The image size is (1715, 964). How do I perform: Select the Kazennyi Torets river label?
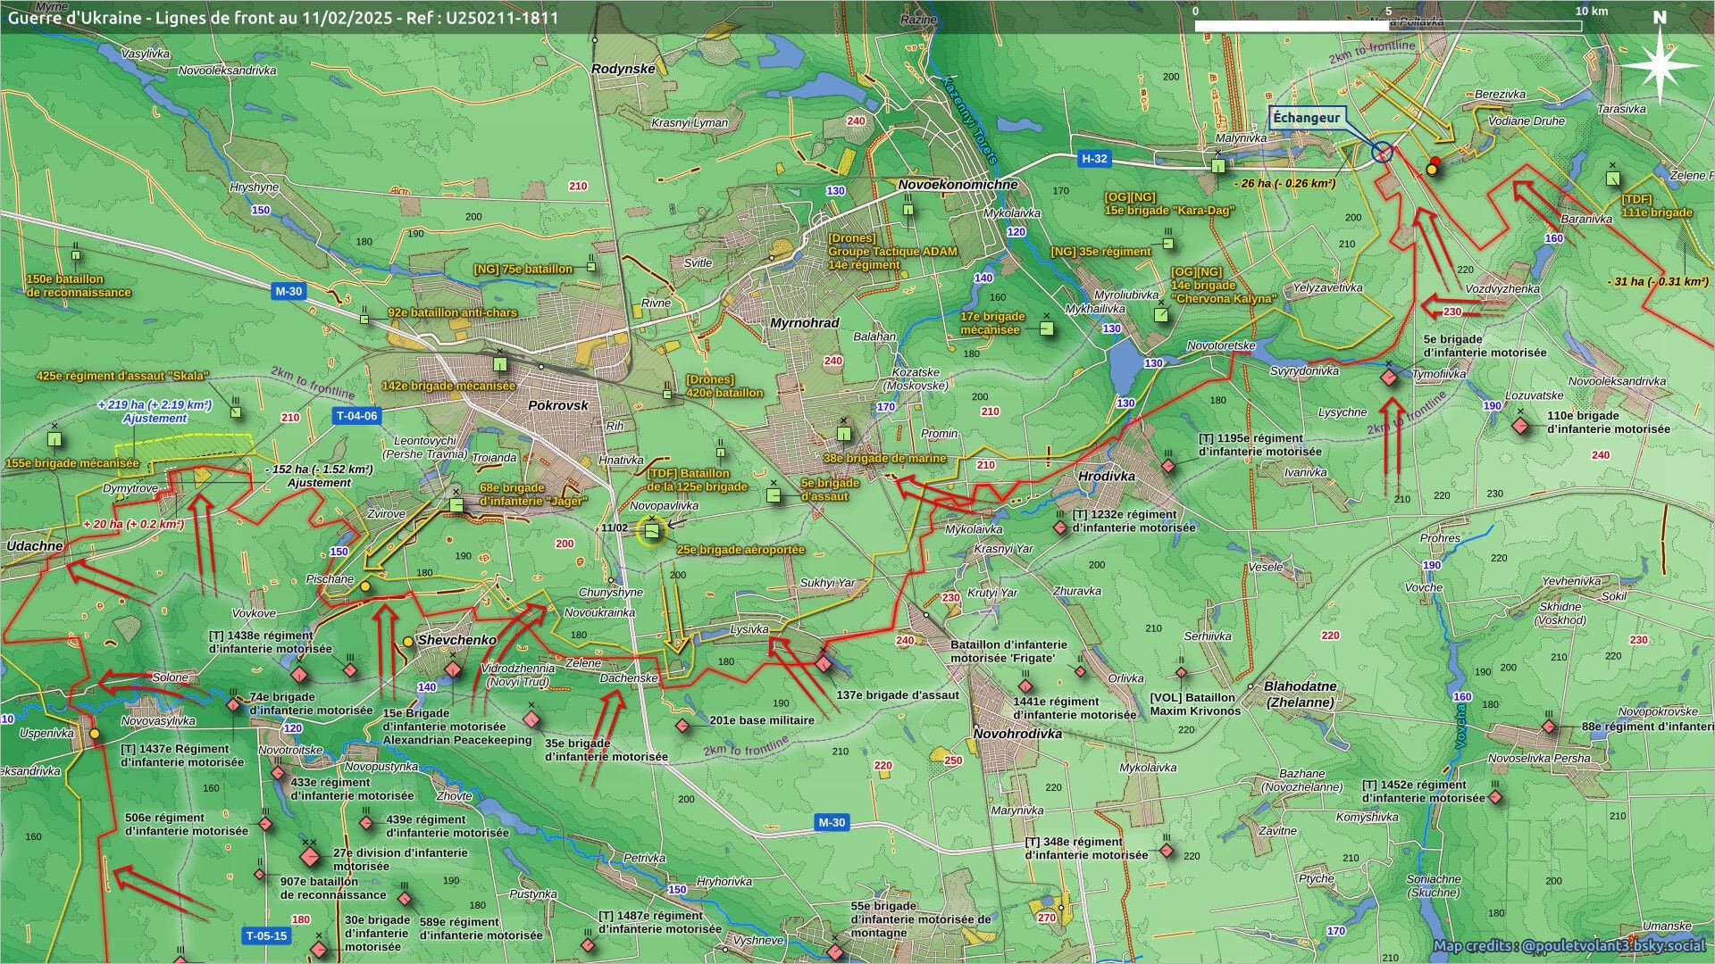coord(970,120)
